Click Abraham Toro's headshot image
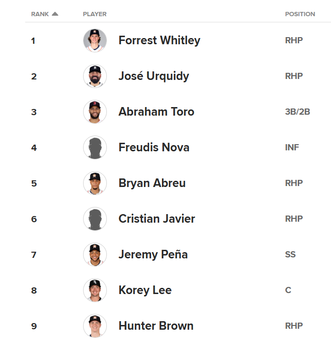This screenshot has width=331, height=344. pos(95,112)
